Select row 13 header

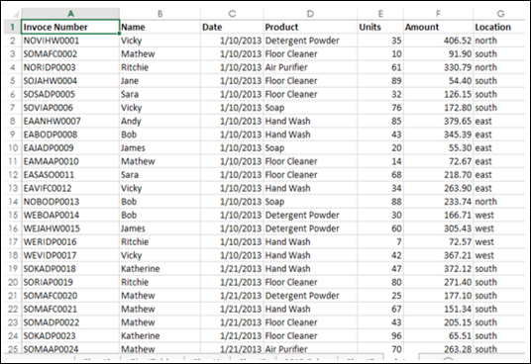(13, 188)
